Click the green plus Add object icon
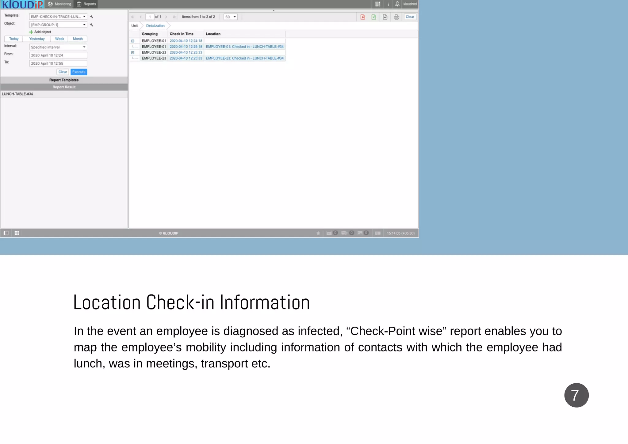 coord(31,32)
